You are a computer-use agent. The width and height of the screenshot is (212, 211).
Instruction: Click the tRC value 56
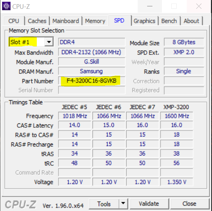[177, 163]
